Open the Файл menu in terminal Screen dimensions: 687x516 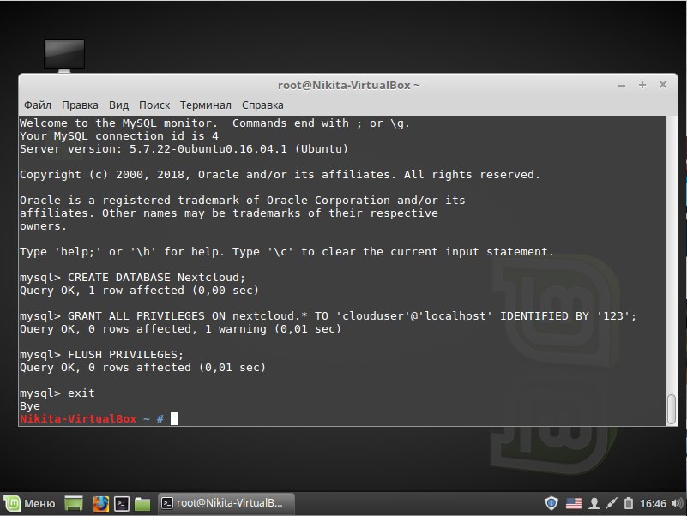[37, 105]
